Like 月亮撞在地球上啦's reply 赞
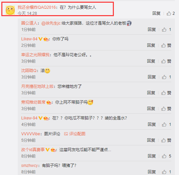Screen dimensions: 179x175 point(166,93)
